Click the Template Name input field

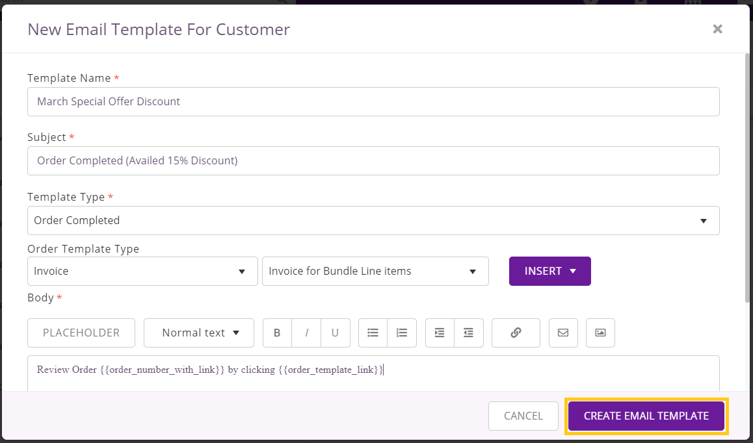pos(373,102)
